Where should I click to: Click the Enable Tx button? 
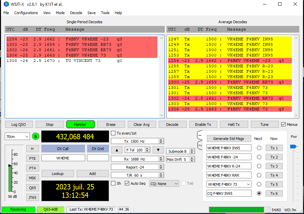[203, 124]
